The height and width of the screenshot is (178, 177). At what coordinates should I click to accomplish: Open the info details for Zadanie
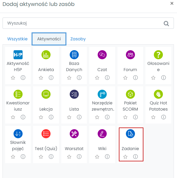click(x=136, y=157)
